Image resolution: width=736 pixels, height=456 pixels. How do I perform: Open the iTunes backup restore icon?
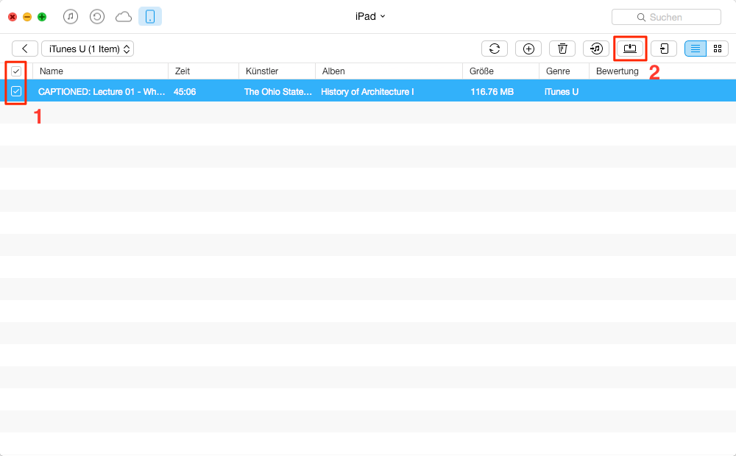[97, 17]
